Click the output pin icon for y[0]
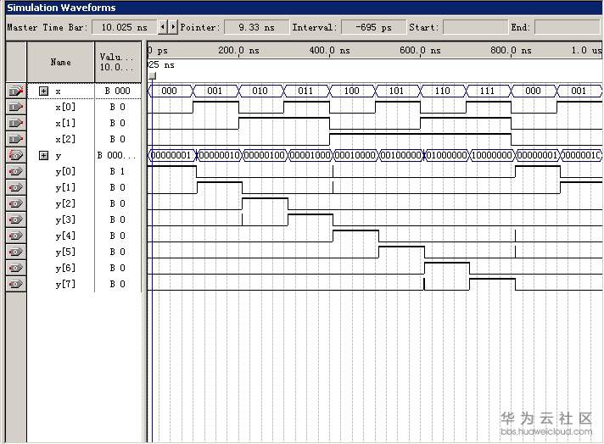This screenshot has height=444, width=604. coord(16,171)
